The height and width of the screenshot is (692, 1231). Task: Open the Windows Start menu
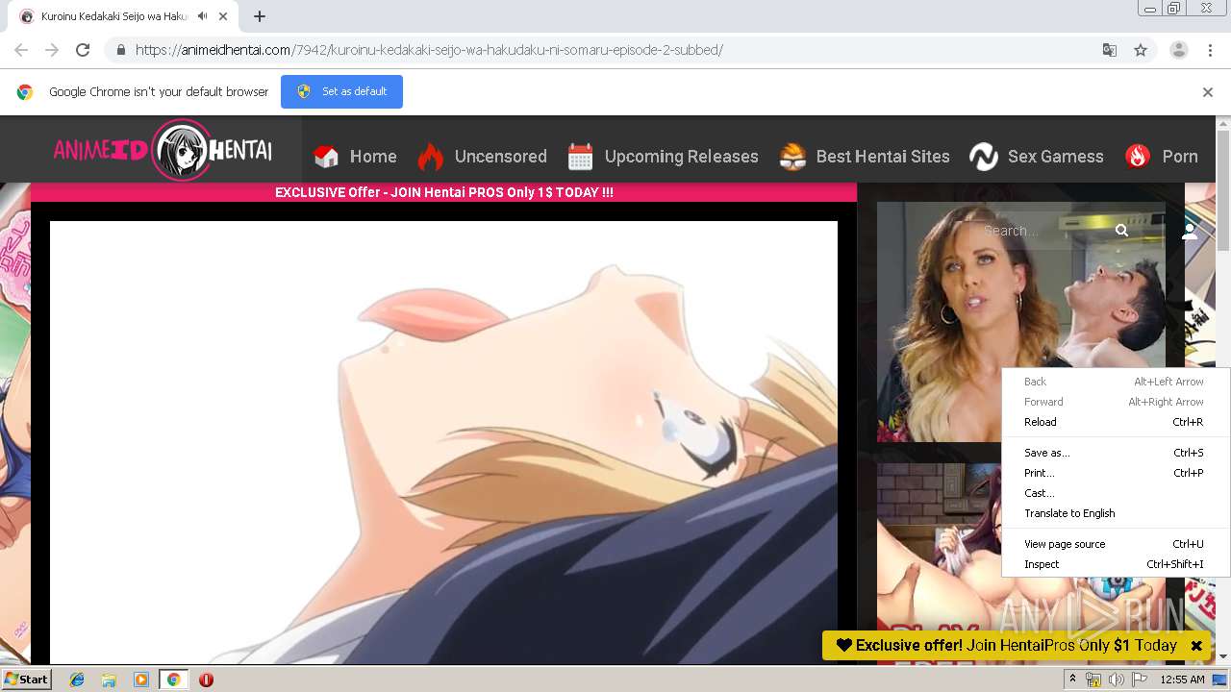tap(26, 680)
